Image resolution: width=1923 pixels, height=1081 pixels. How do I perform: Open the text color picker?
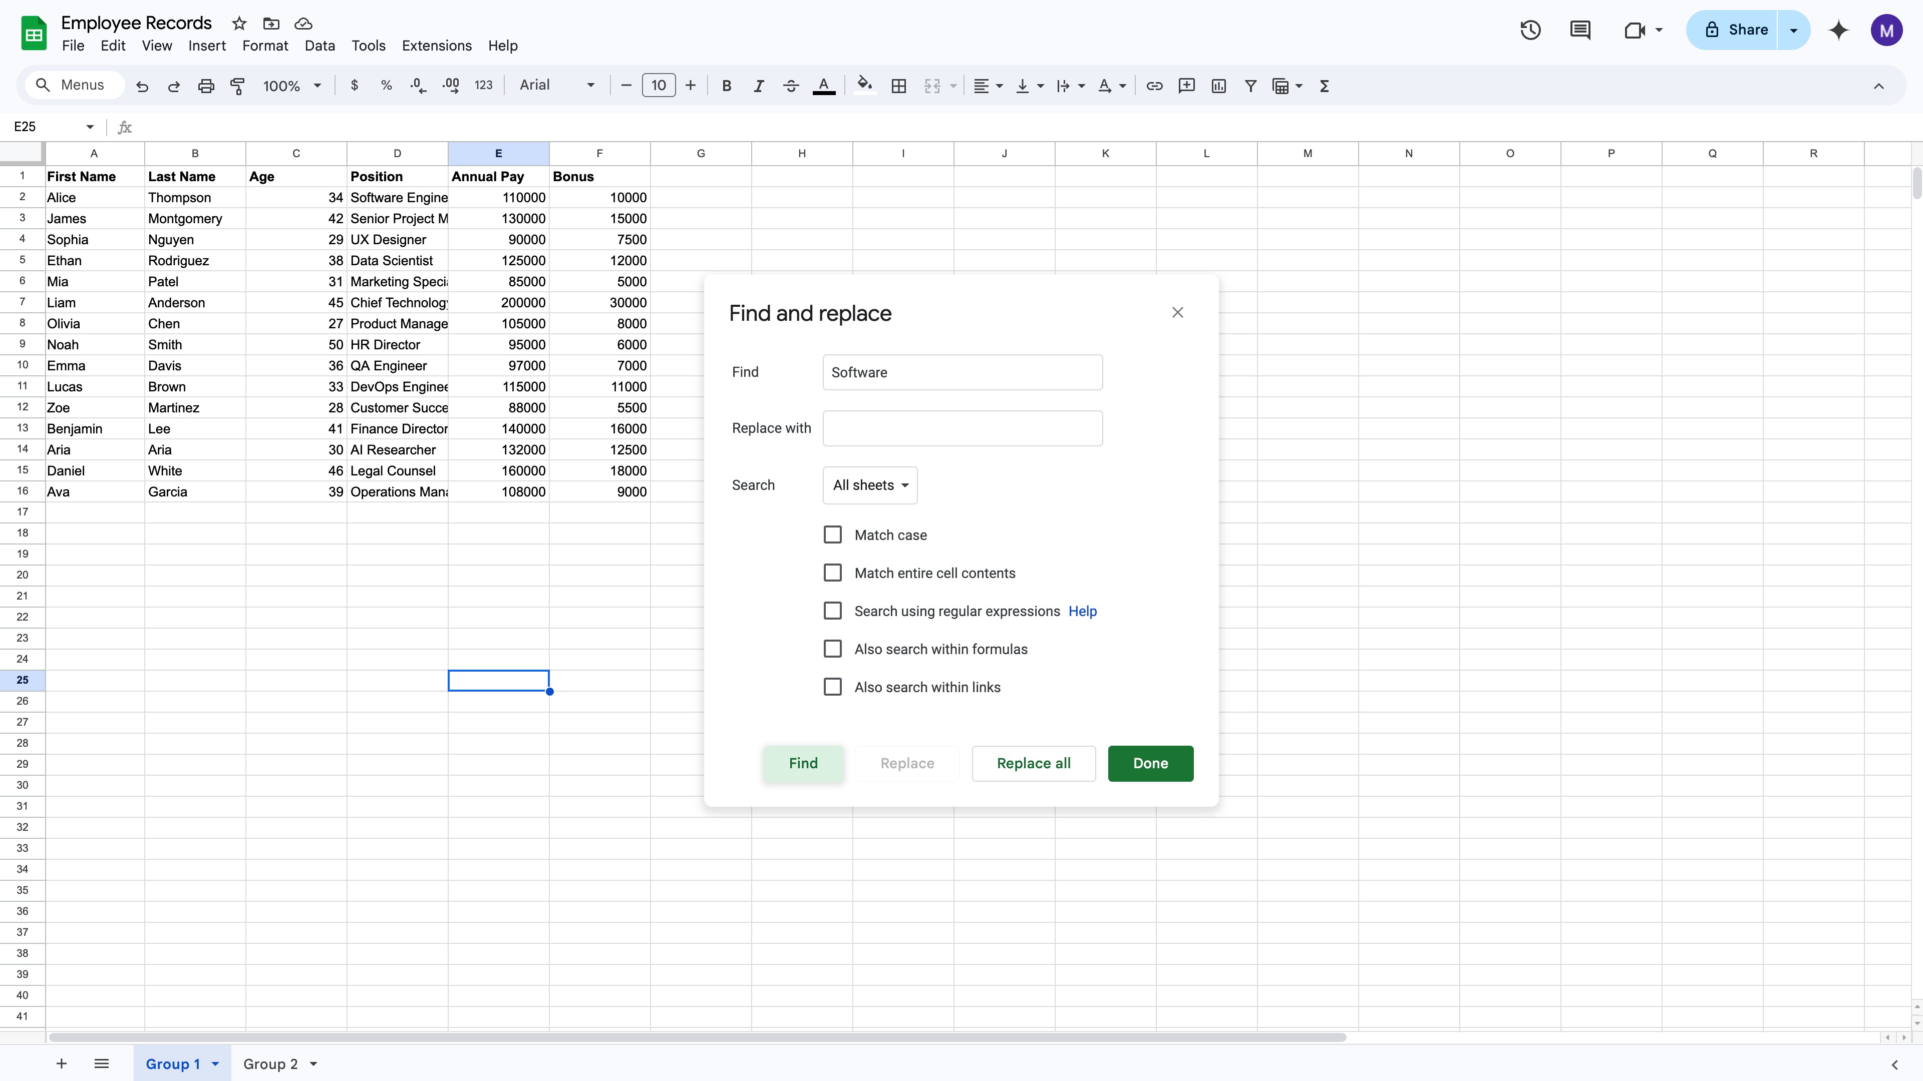click(x=823, y=86)
